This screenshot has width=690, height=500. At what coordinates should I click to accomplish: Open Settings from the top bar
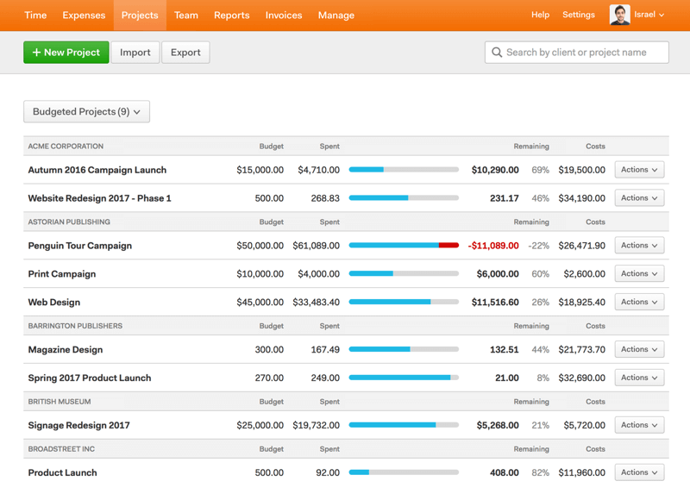pyautogui.click(x=578, y=15)
